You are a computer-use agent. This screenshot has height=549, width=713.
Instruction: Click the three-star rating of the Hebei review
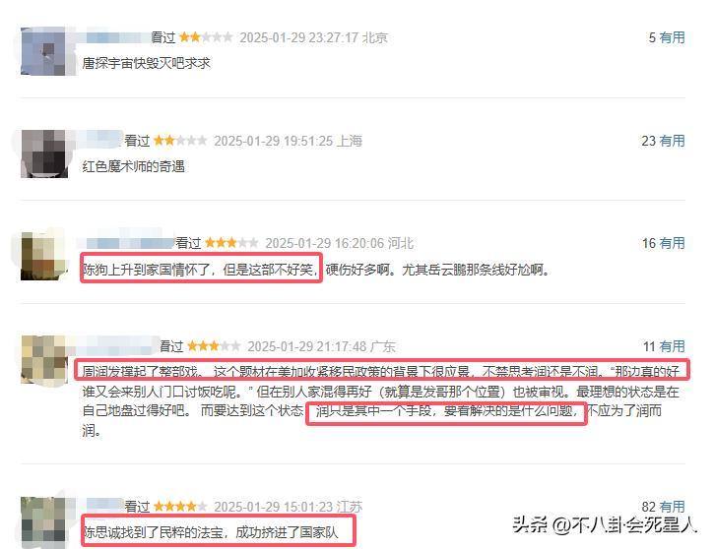(231, 243)
